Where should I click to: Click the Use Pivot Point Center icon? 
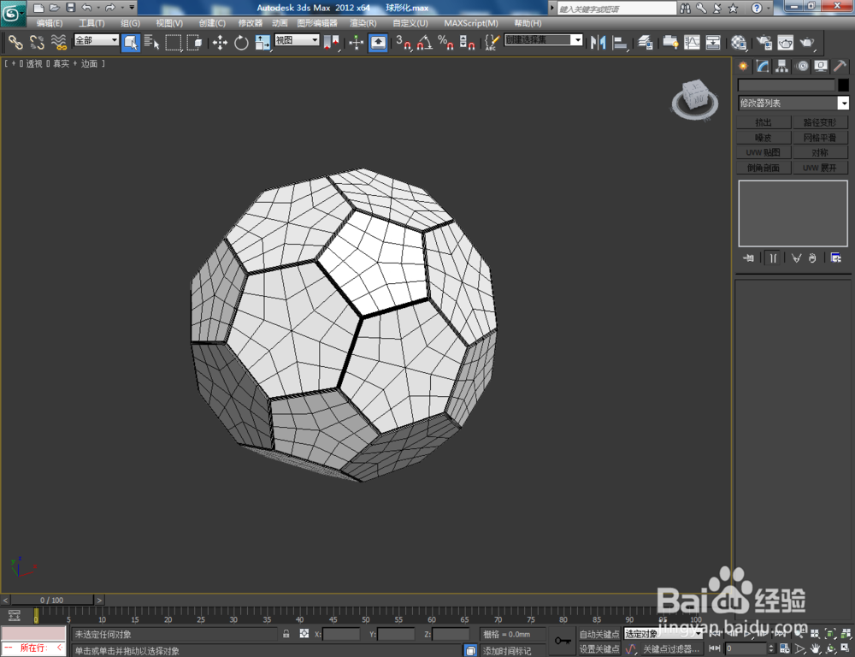[x=331, y=42]
